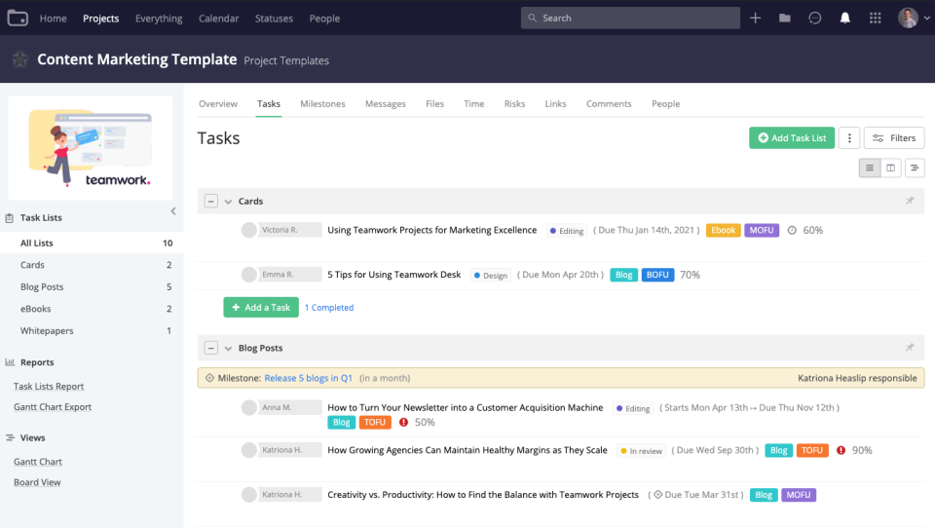
Task: Open the apps grid icon
Action: (876, 19)
